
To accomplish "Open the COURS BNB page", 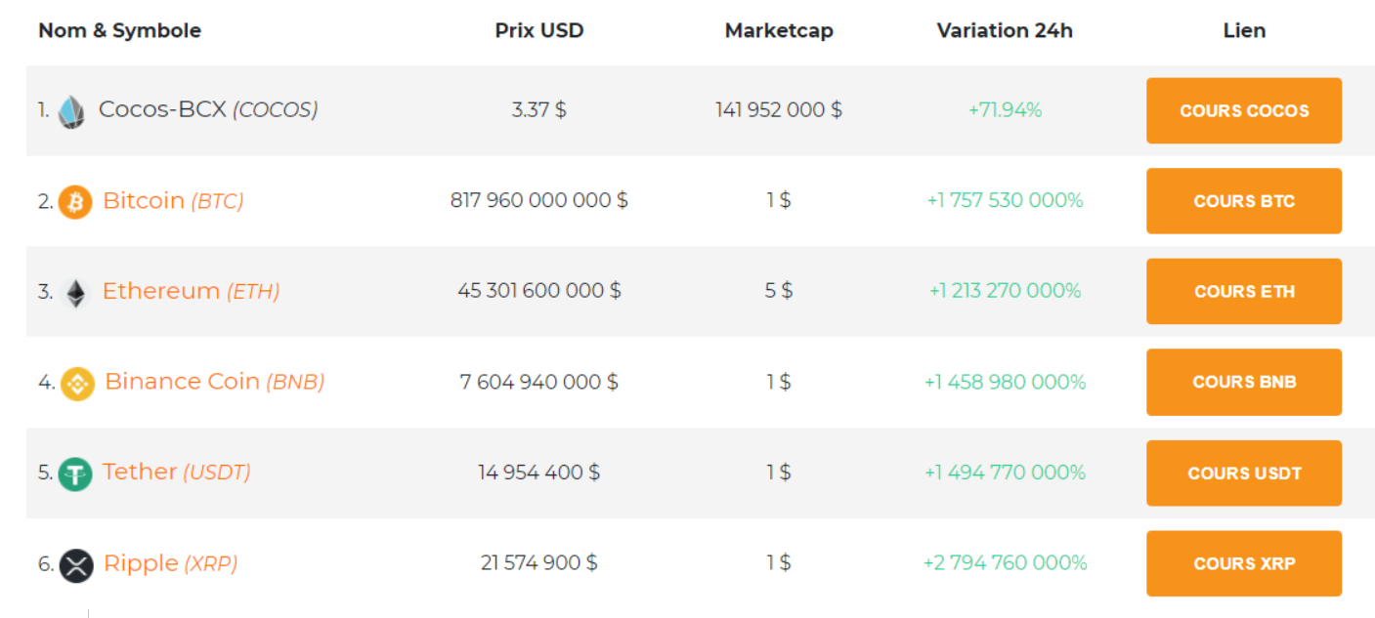I will (x=1243, y=382).
